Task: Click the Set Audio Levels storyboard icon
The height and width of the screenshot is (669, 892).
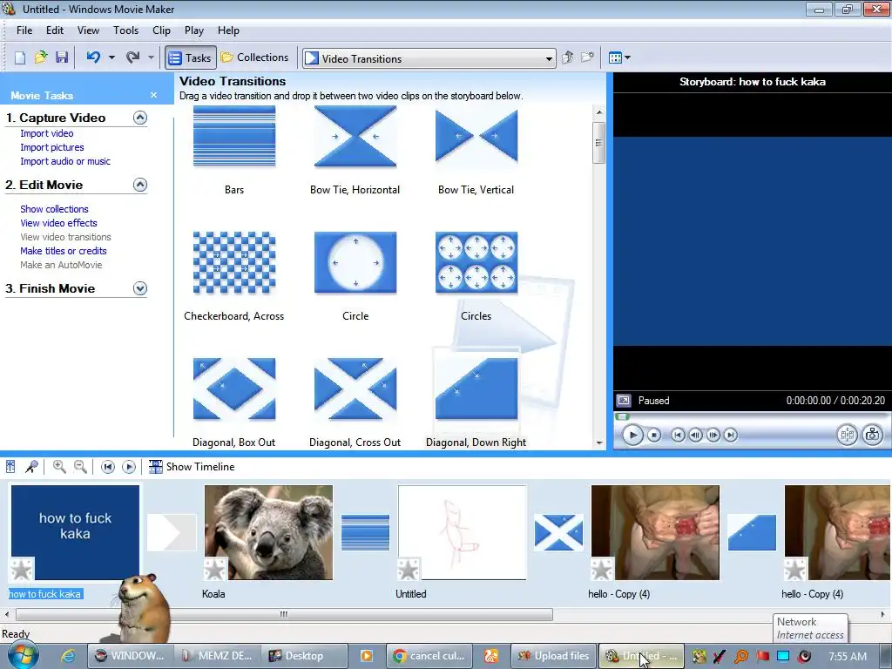Action: (10, 467)
